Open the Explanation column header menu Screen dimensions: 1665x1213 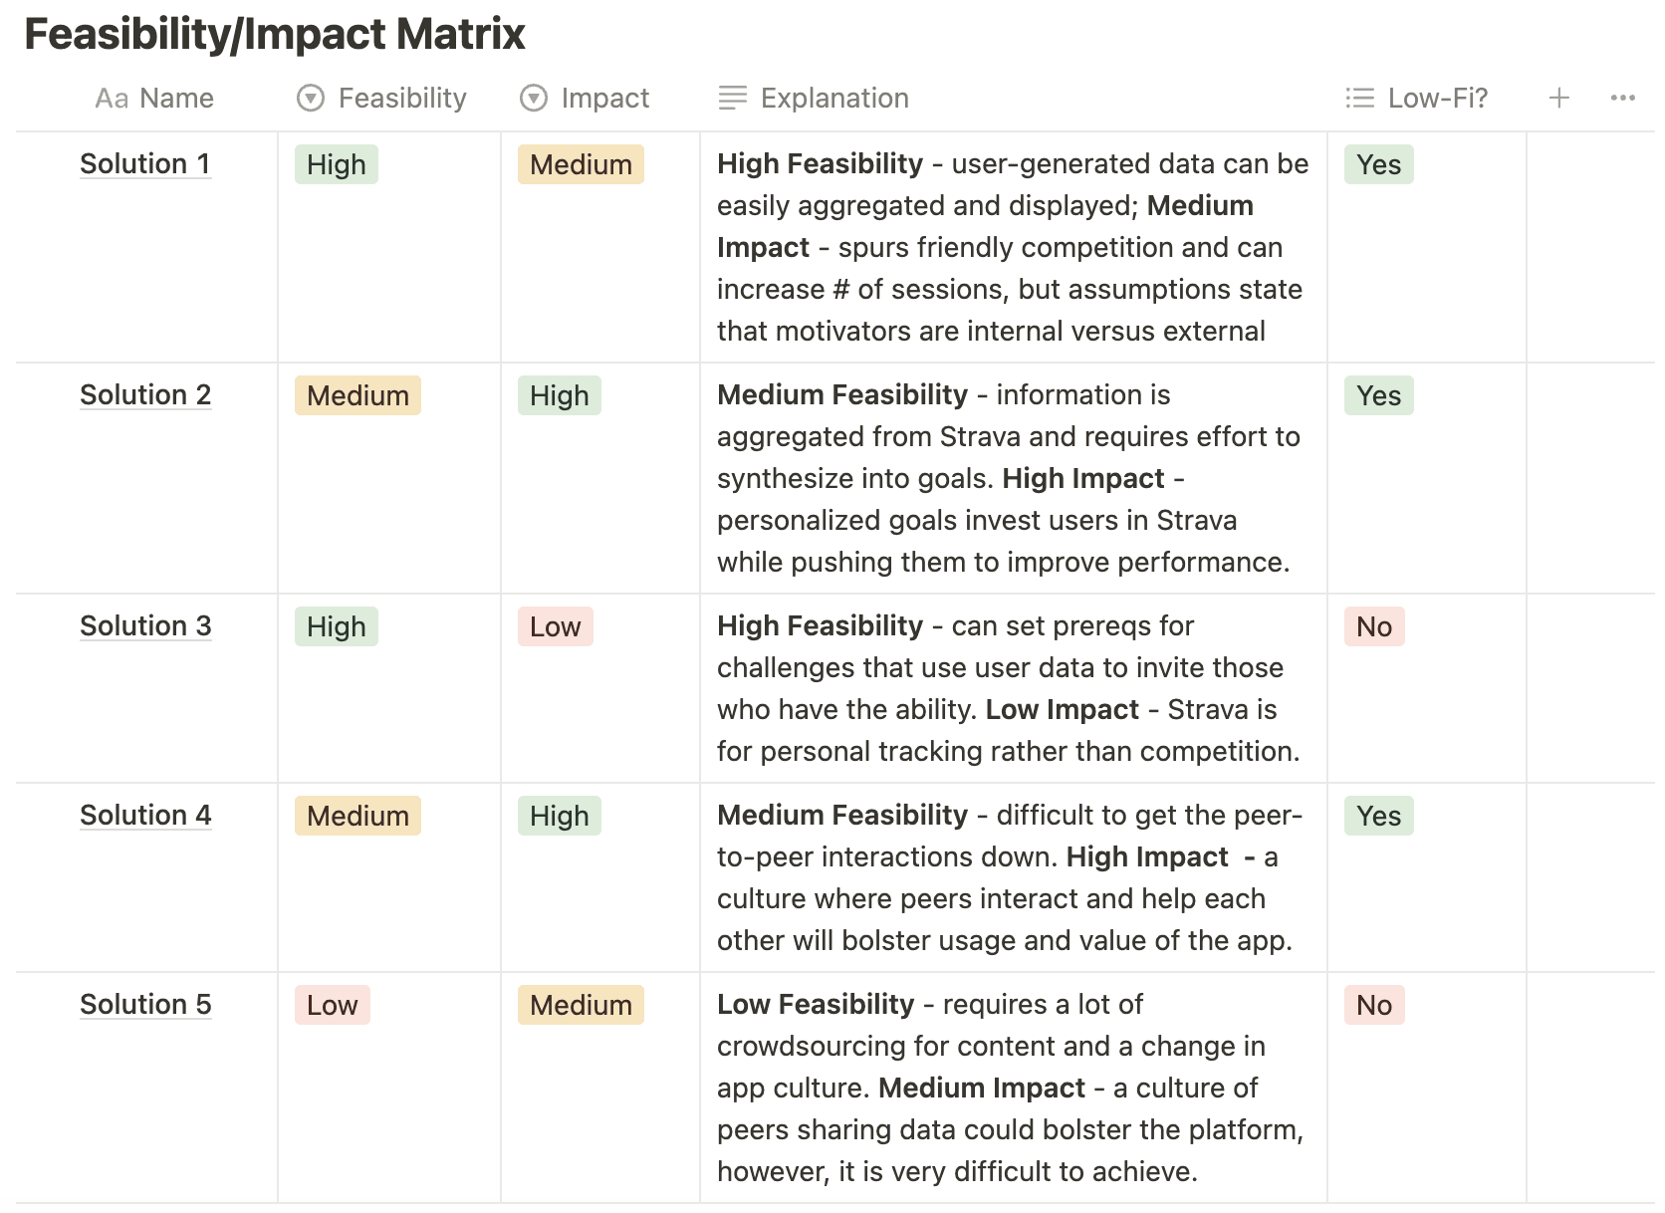point(833,98)
